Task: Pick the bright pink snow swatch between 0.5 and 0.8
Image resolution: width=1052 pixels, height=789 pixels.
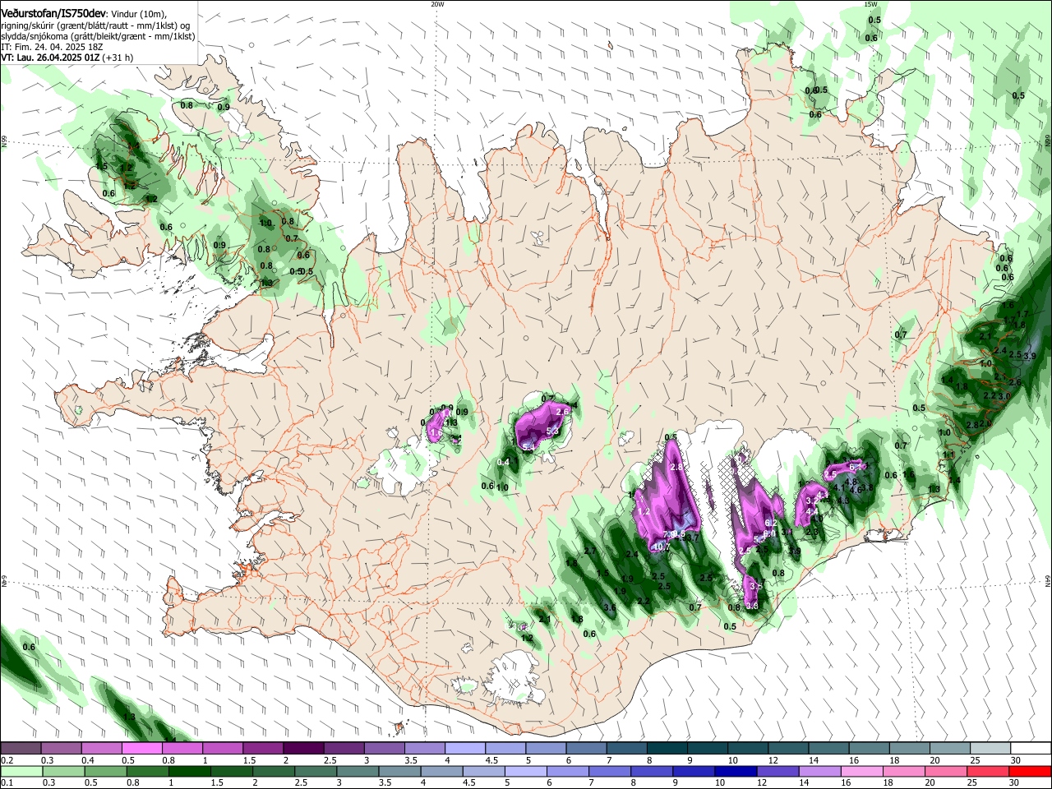Action: click(x=141, y=748)
